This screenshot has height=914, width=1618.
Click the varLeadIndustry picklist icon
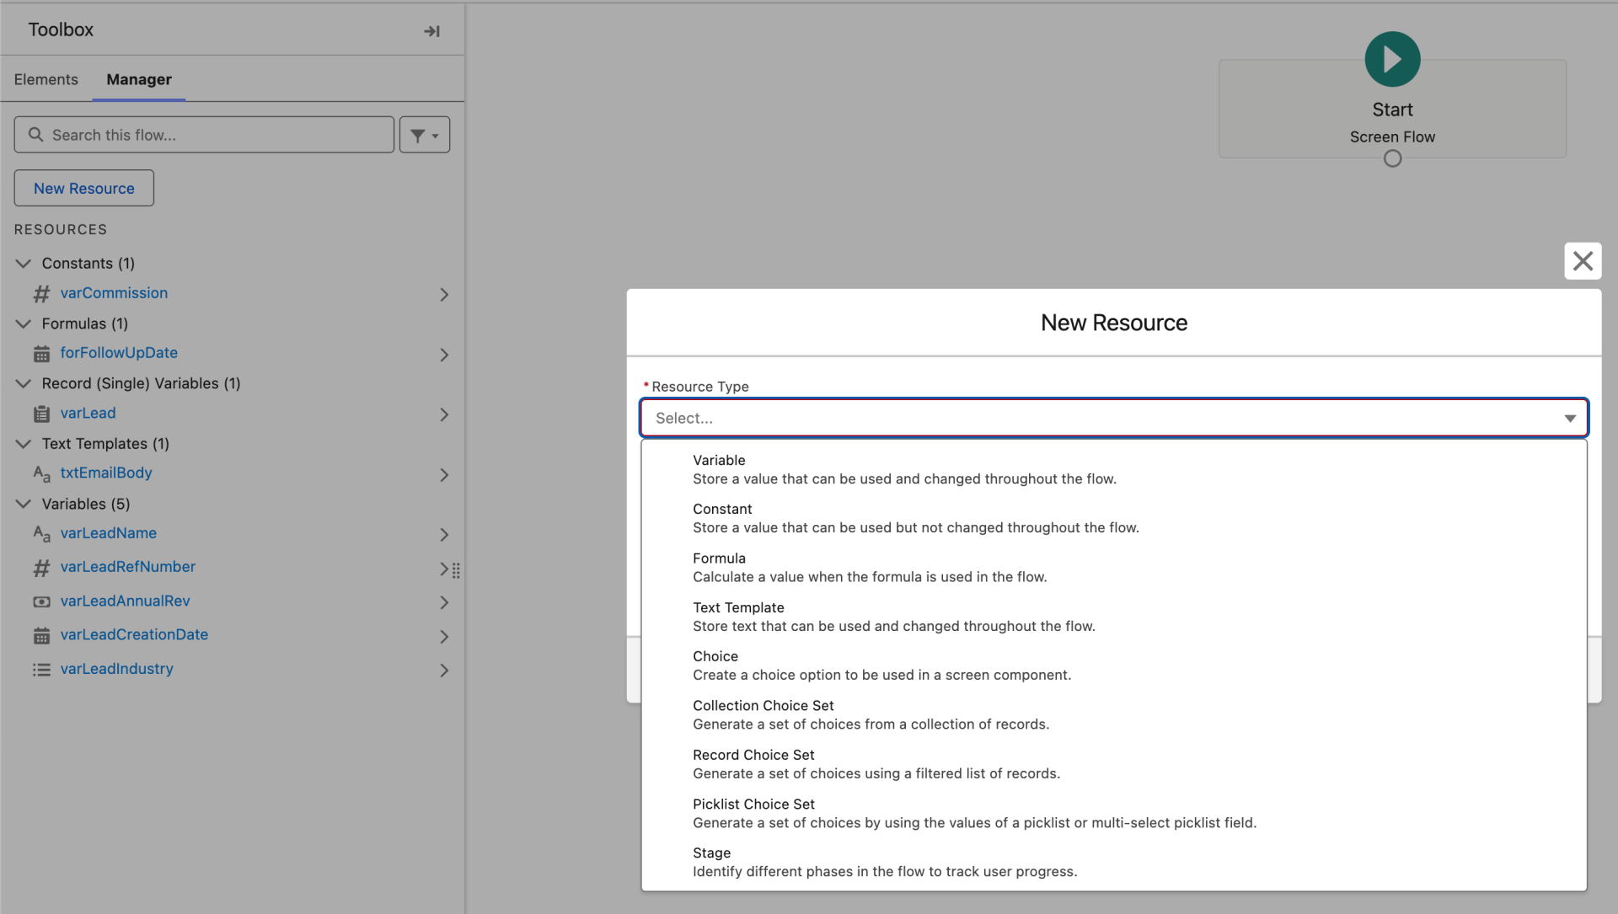coord(42,670)
